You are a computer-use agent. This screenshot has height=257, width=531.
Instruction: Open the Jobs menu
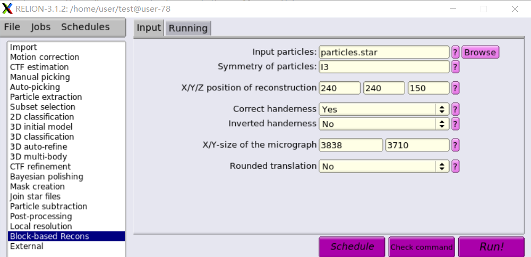pyautogui.click(x=41, y=27)
